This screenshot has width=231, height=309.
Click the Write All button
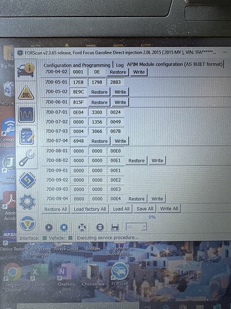click(x=169, y=209)
